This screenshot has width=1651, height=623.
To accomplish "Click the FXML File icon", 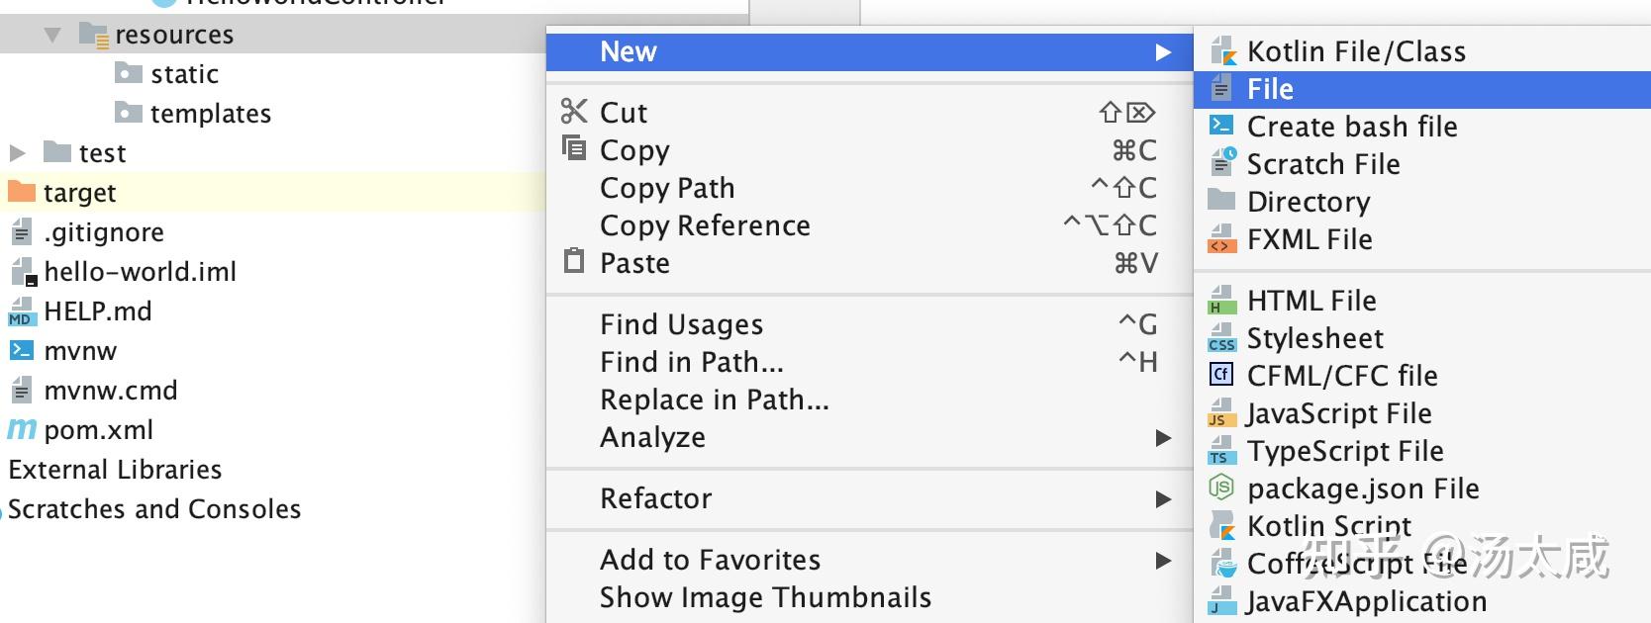I will [1222, 239].
